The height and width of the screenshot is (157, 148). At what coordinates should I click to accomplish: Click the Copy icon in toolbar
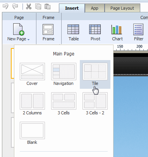tap(38, 7)
